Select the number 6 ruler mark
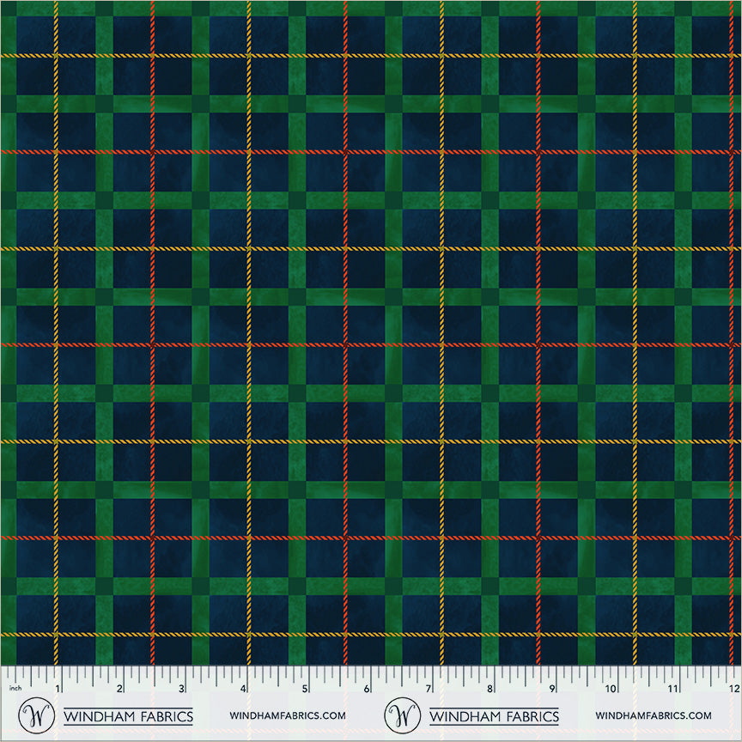The image size is (742, 742). pyautogui.click(x=367, y=689)
